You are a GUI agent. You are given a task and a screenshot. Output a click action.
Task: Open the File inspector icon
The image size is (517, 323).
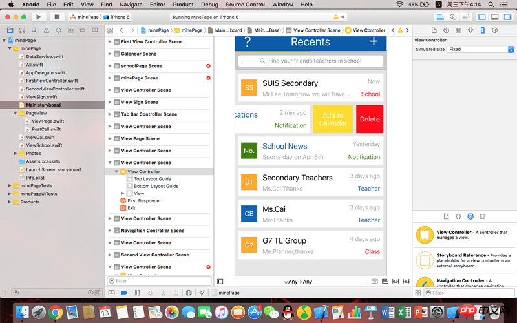[434, 30]
